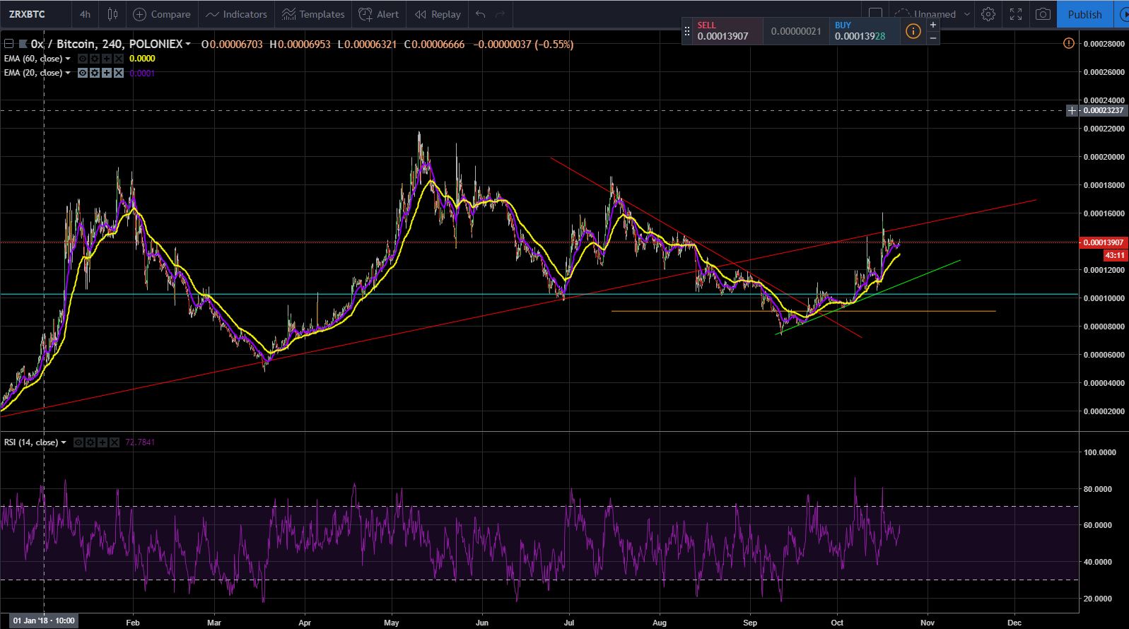Click the Oct label on the time axis
Image resolution: width=1129 pixels, height=629 pixels.
click(x=838, y=623)
